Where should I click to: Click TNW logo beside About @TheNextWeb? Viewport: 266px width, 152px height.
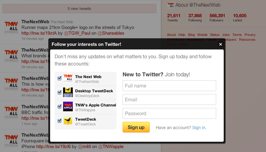coord(171,5)
